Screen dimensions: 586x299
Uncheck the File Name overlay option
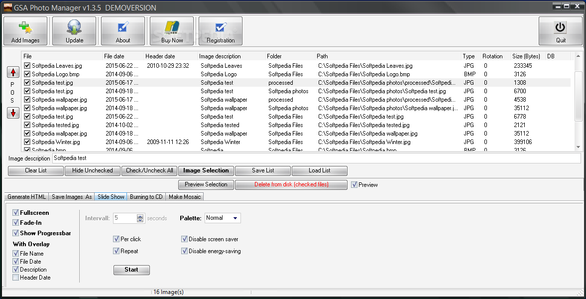16,253
